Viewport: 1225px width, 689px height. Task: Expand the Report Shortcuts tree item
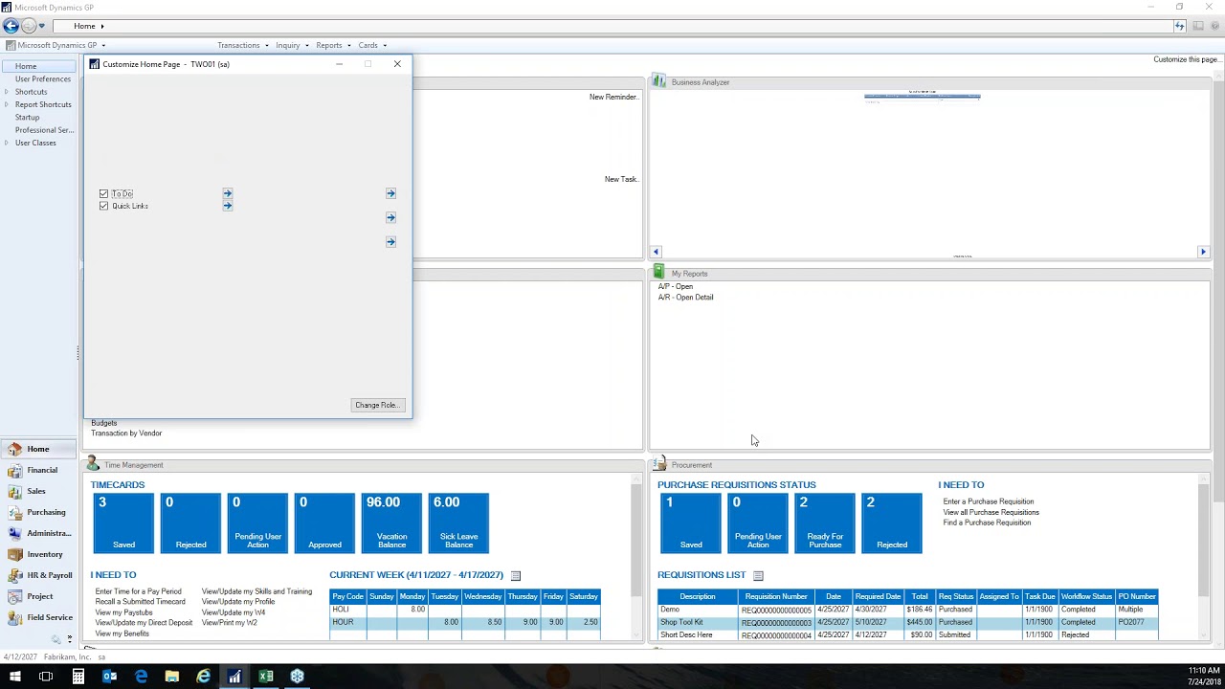(x=7, y=104)
